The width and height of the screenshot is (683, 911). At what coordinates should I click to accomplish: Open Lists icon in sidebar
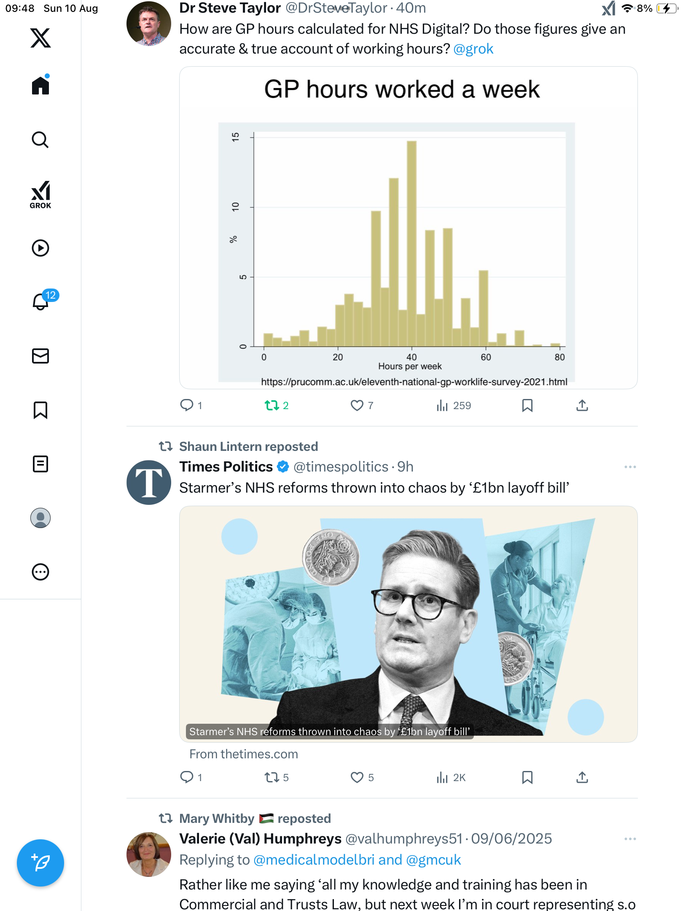(x=40, y=464)
